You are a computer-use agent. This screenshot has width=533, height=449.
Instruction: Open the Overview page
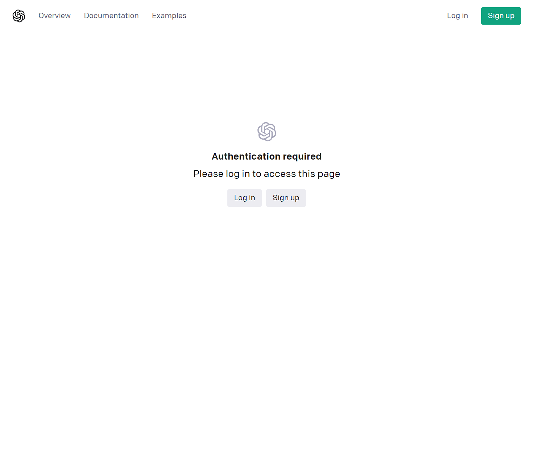pos(54,16)
